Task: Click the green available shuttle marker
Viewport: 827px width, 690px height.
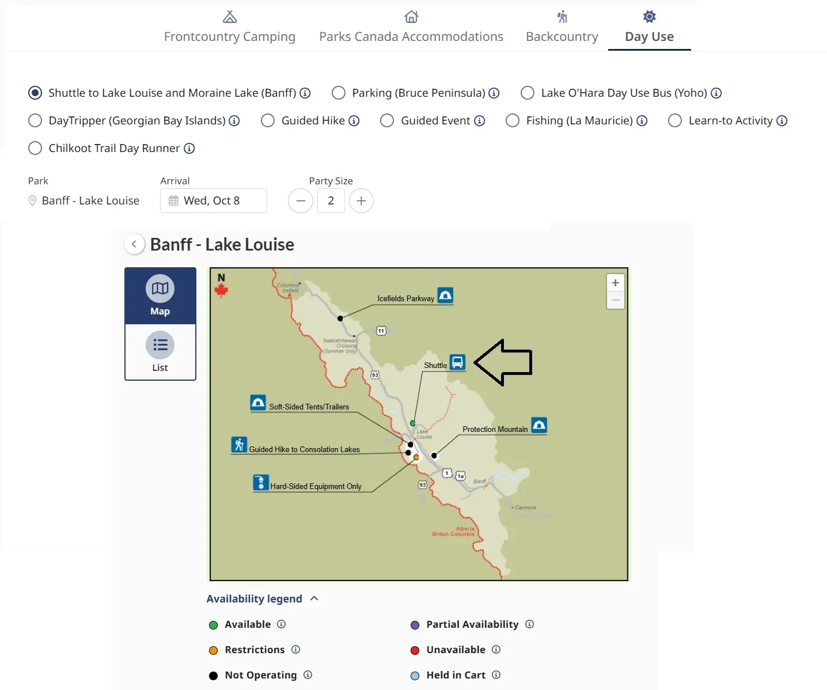Action: point(412,423)
